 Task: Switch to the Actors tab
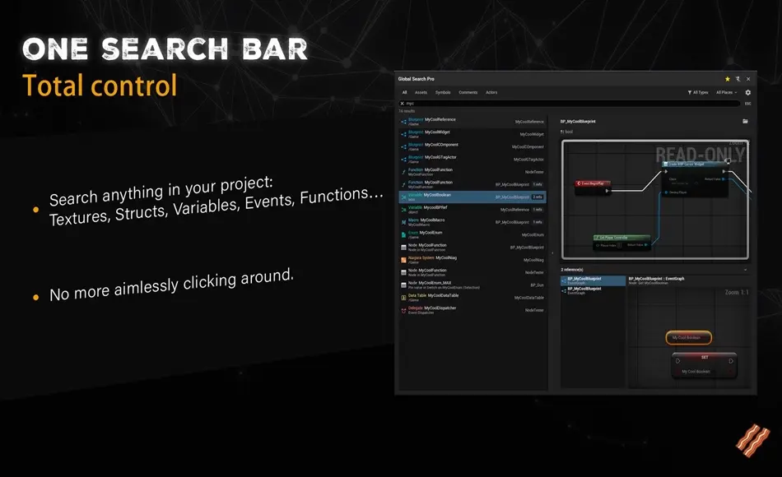click(x=491, y=92)
